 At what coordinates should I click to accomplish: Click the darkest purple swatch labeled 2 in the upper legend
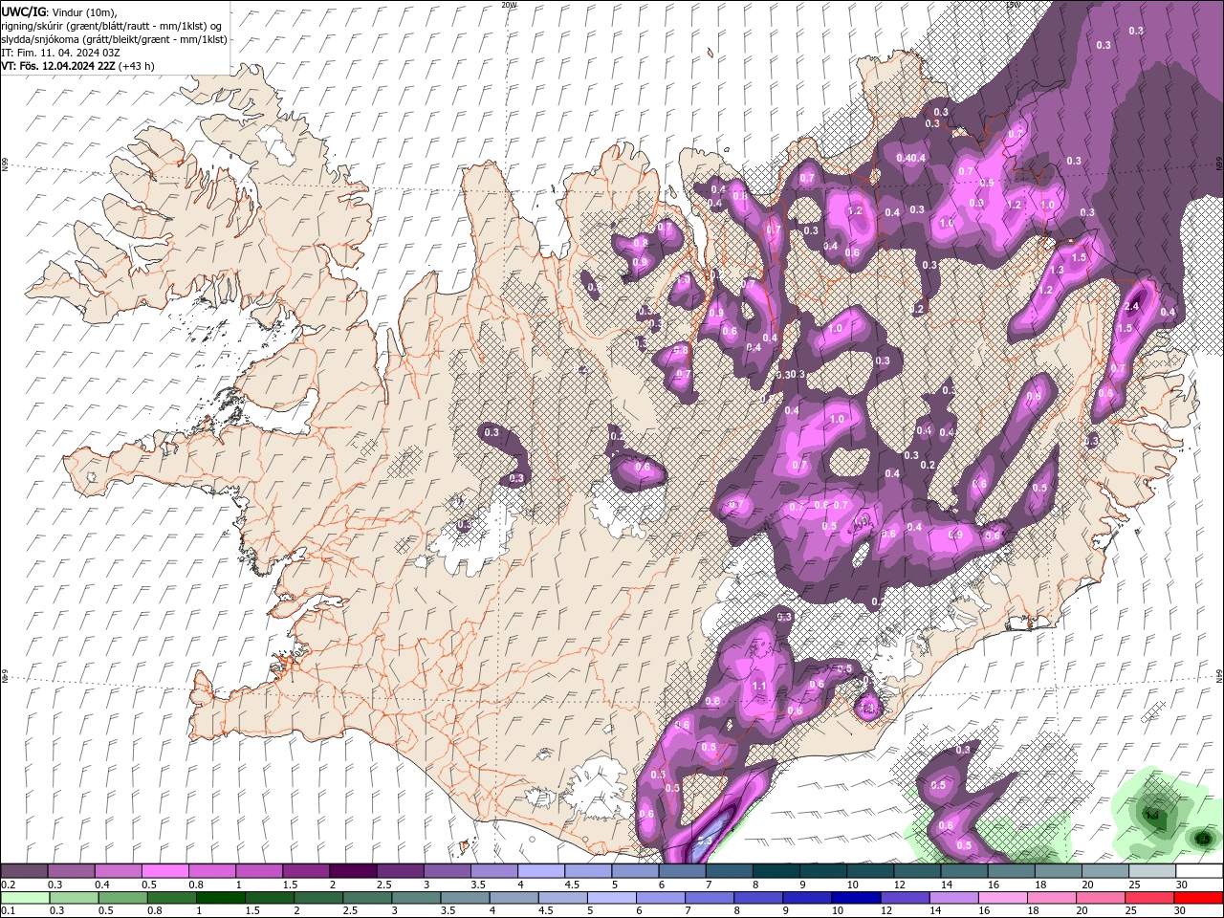[352, 870]
